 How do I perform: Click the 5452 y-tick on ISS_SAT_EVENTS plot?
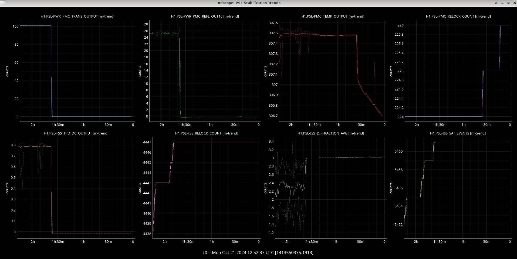[399, 225]
